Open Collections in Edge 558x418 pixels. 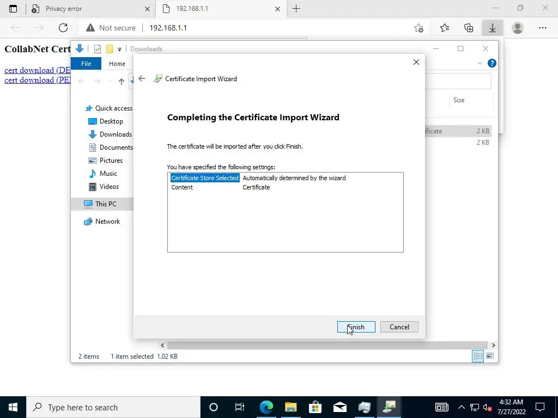(x=469, y=28)
